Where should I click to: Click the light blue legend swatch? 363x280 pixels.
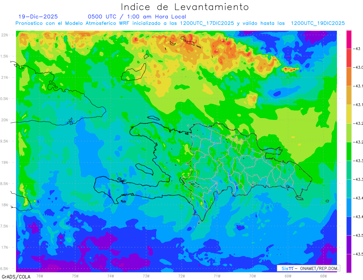pos(349,207)
